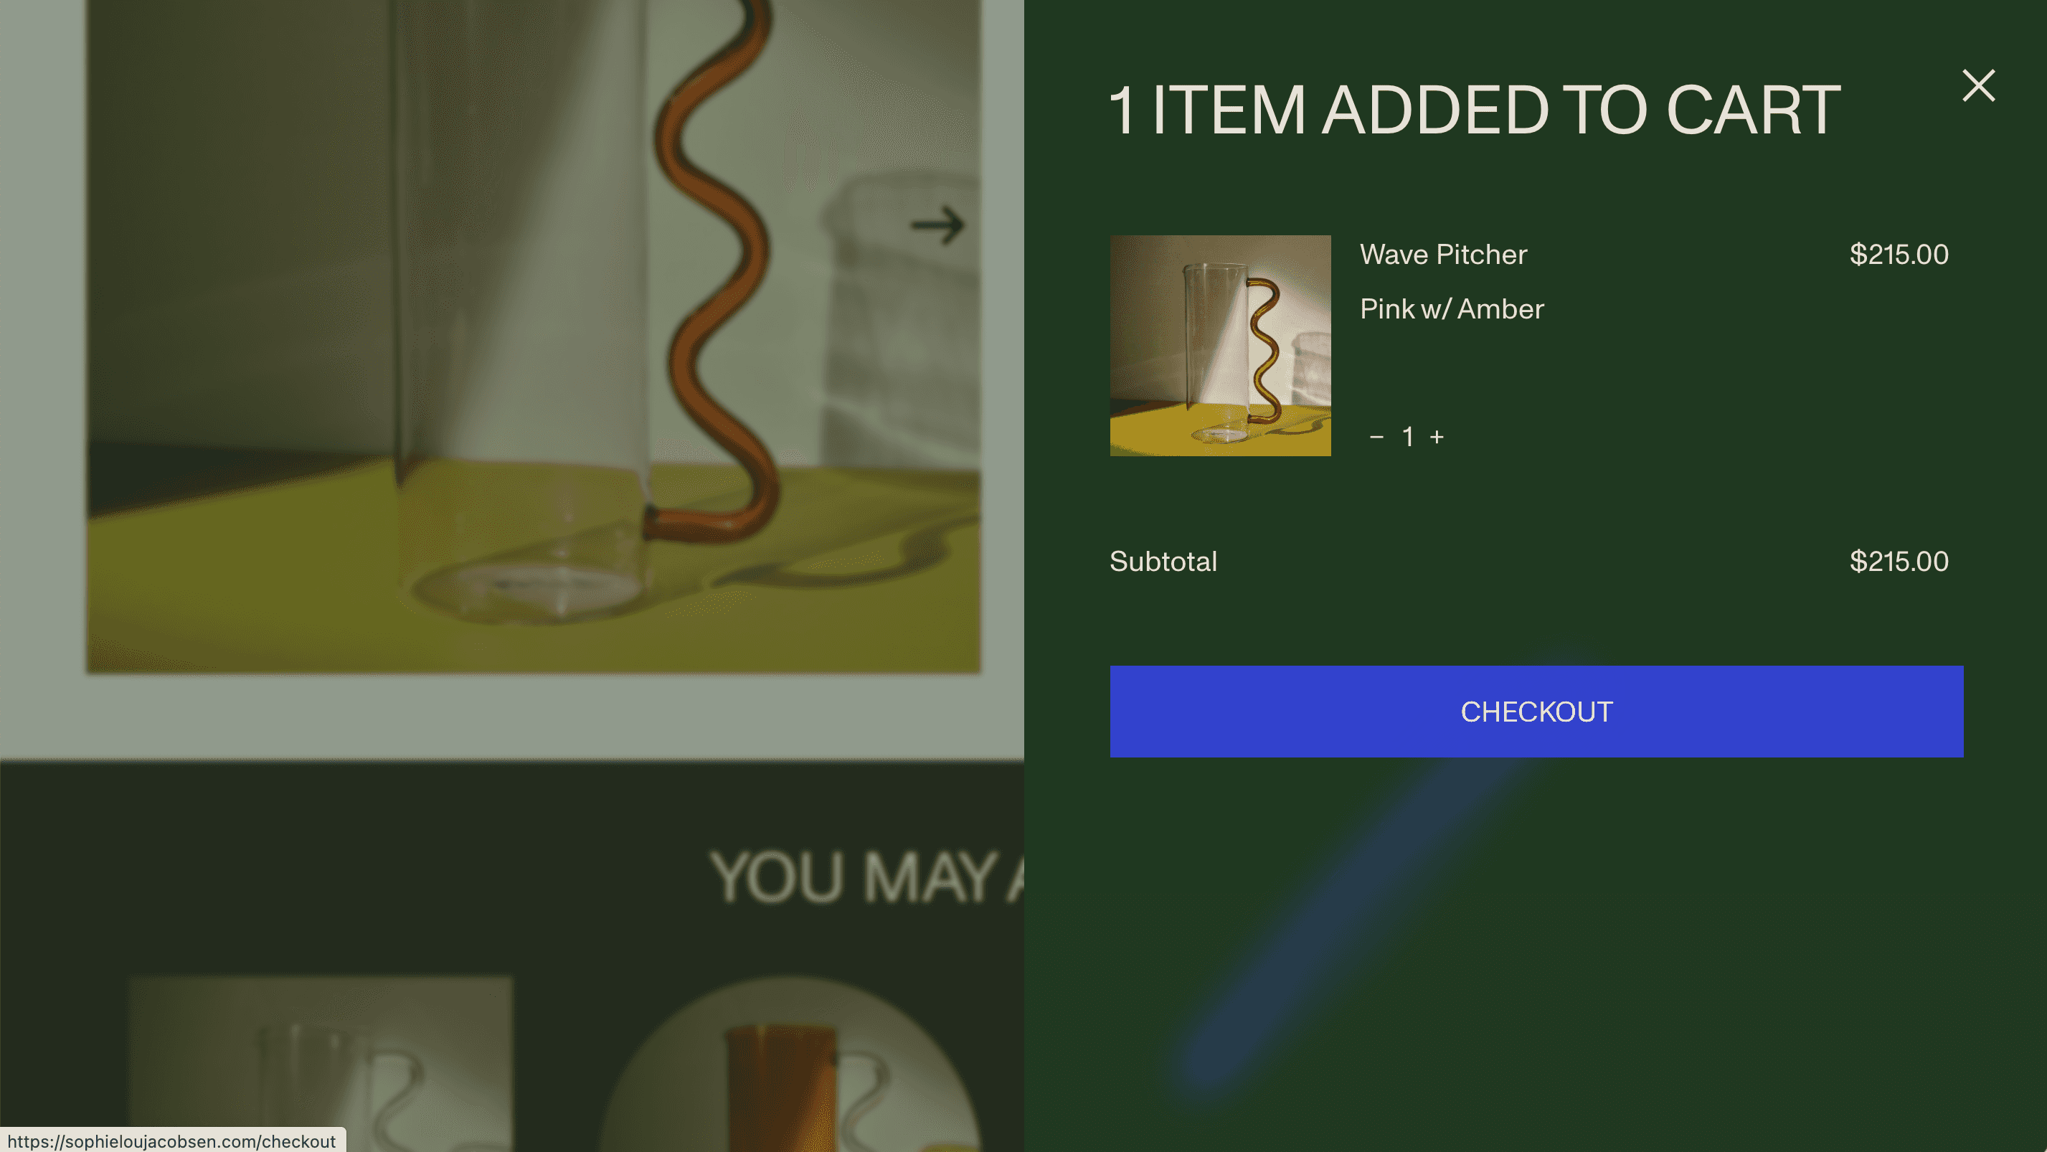Click the checkout URL in status bar
This screenshot has width=2047, height=1152.
click(171, 1141)
